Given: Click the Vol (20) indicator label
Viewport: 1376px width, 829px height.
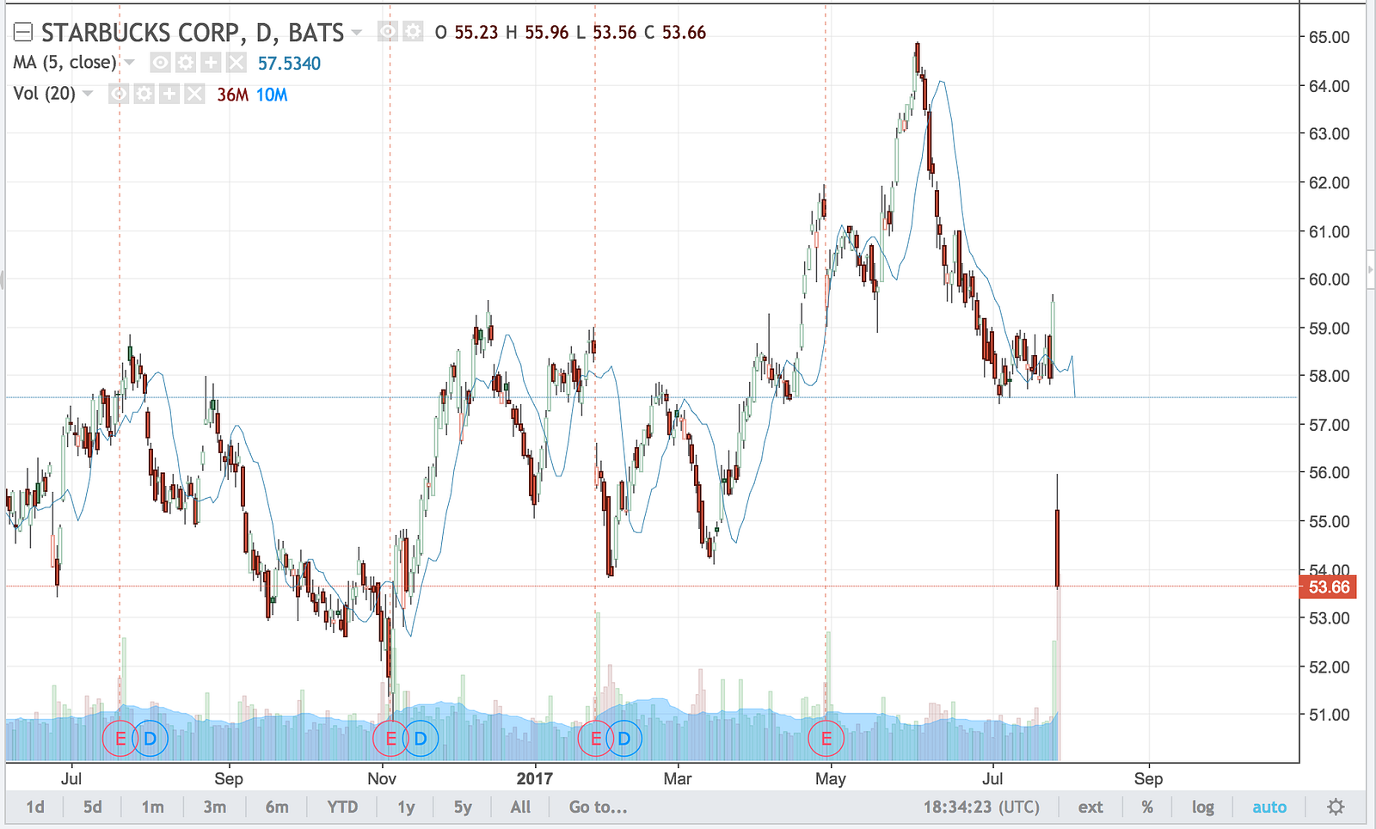Looking at the screenshot, I should (x=45, y=94).
